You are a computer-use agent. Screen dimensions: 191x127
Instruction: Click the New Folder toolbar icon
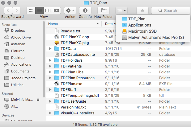103,10
